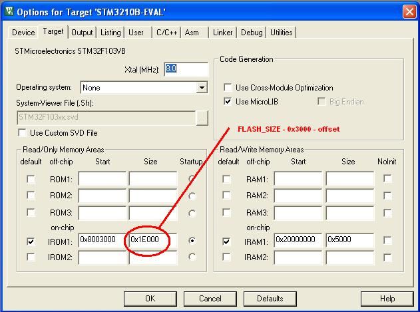Open the Help button
The image size is (420, 312).
pyautogui.click(x=387, y=299)
